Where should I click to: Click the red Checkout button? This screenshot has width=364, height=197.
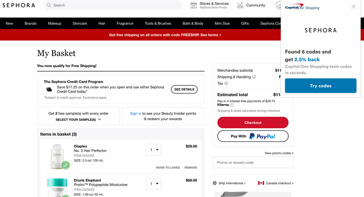tap(253, 123)
